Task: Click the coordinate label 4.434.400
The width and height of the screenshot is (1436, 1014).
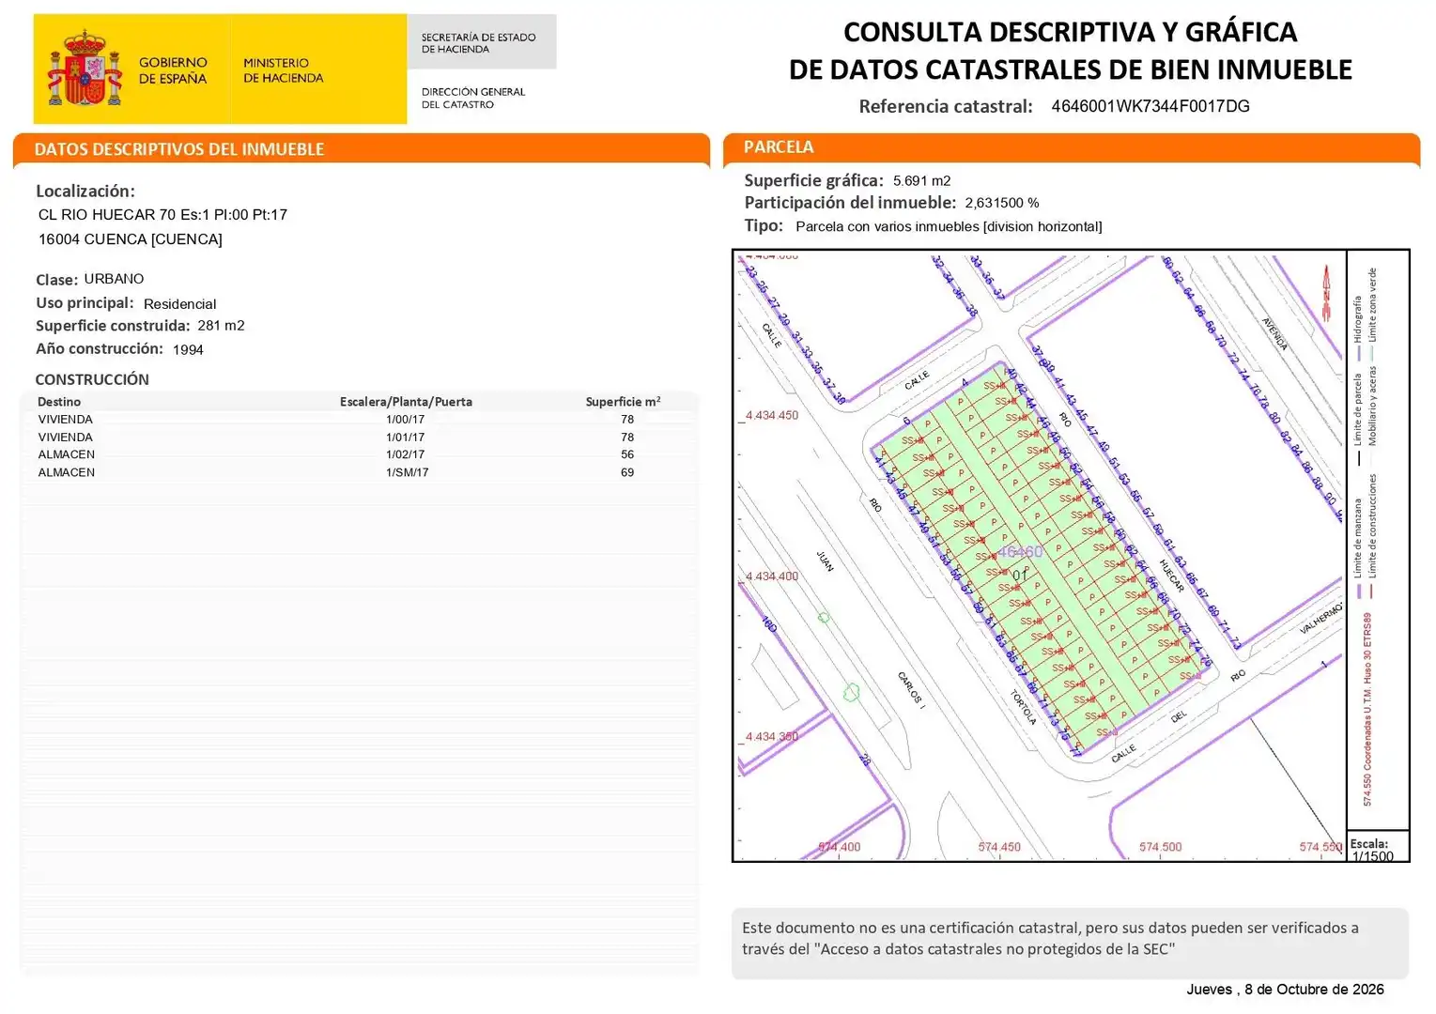Action: coord(771,576)
